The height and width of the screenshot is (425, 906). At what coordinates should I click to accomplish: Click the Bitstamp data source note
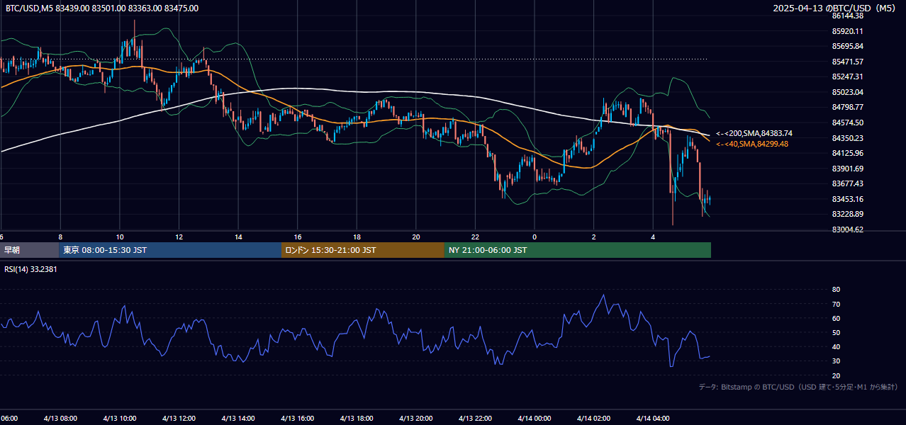coord(798,387)
